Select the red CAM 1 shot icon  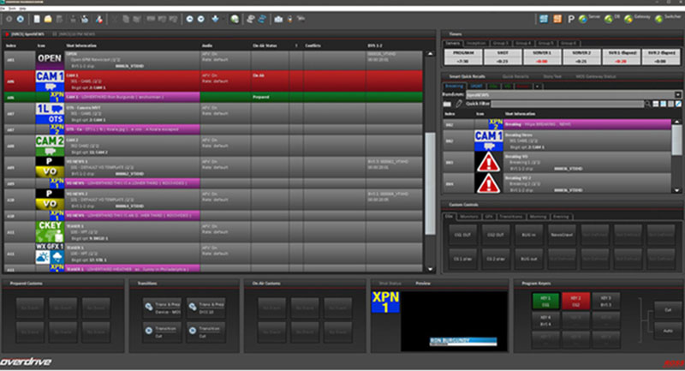(47, 78)
